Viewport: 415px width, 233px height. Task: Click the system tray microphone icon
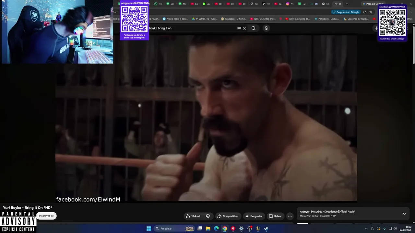click(x=385, y=228)
